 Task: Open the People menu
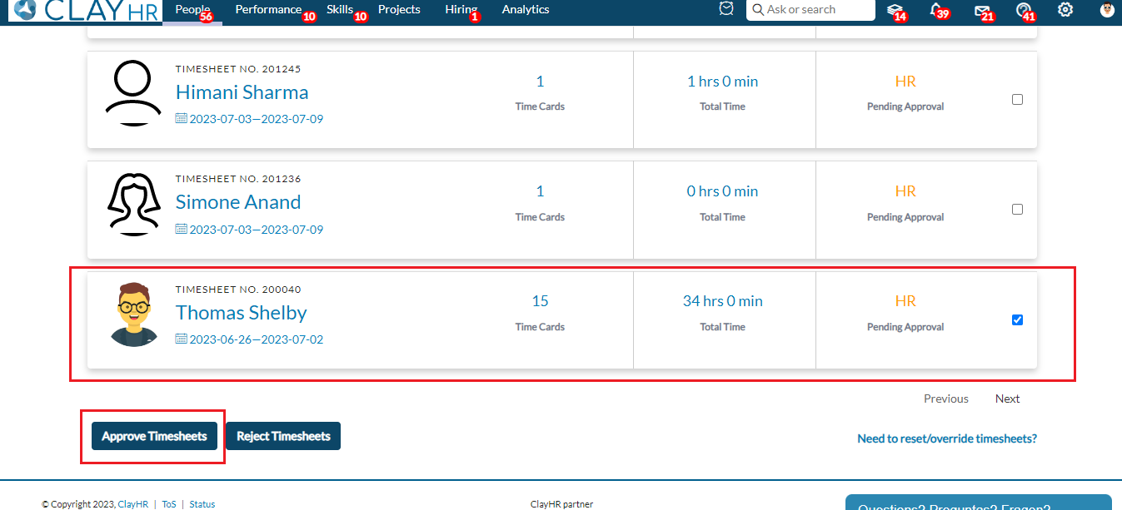(192, 10)
